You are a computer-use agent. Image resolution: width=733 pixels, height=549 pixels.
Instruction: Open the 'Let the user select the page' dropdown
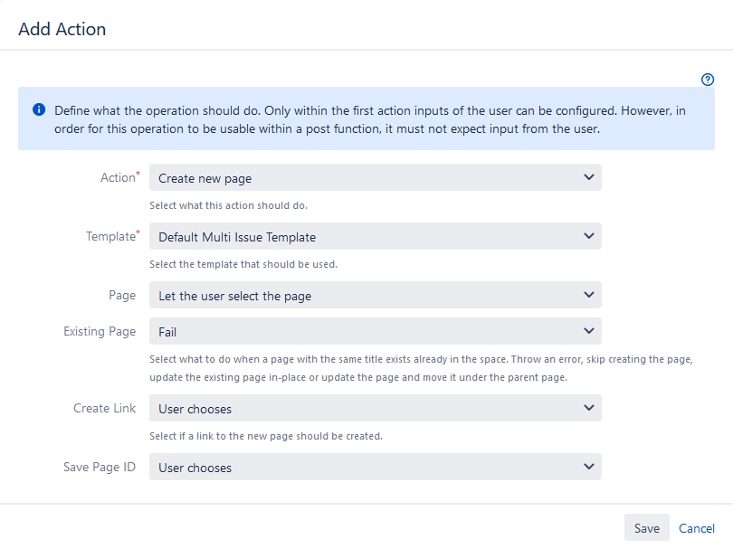tap(375, 295)
